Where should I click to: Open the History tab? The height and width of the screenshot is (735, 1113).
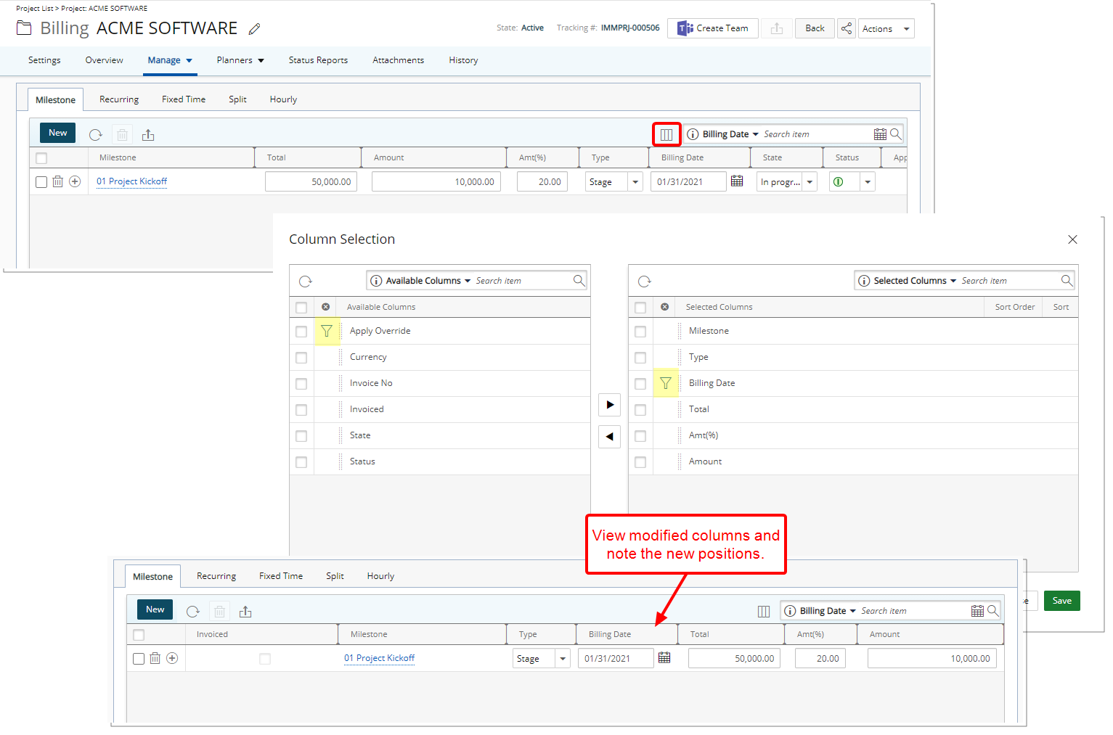463,60
